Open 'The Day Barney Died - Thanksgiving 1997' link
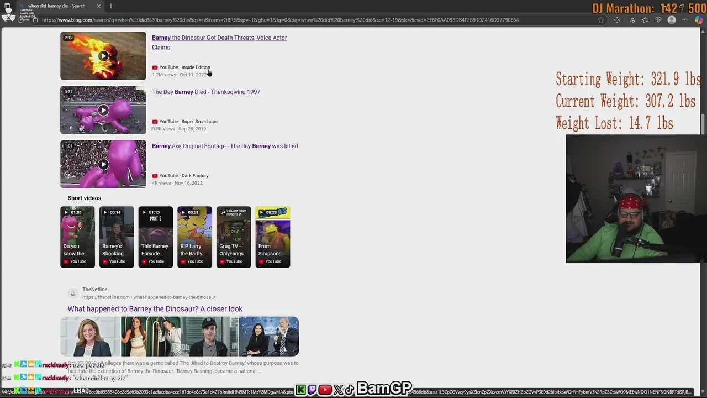 [206, 92]
